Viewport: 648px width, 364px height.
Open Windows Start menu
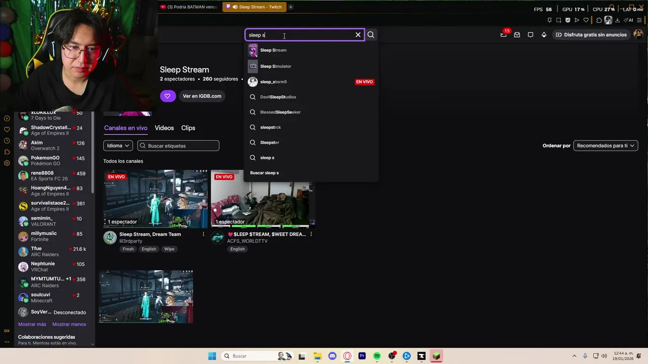tap(212, 356)
